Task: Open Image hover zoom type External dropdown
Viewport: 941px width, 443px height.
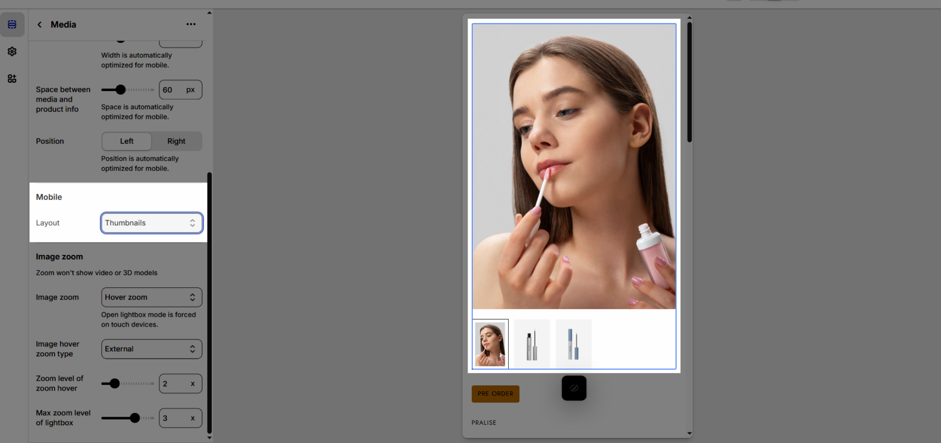Action: (151, 349)
